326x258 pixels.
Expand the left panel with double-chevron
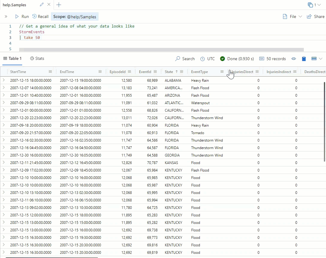tap(6, 17)
